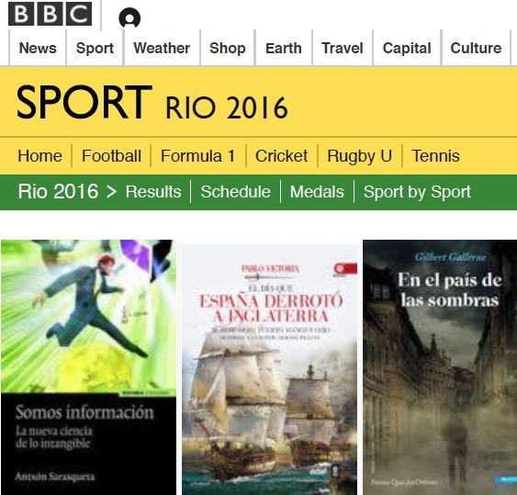Click the SPORT banner heading
517x495 pixels.
point(84,102)
